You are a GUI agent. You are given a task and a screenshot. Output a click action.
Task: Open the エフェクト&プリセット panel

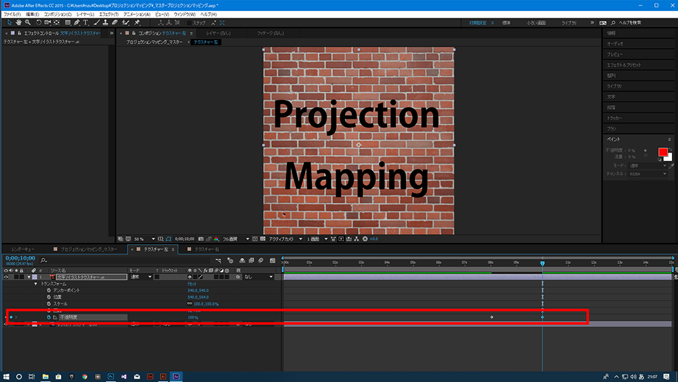point(624,65)
